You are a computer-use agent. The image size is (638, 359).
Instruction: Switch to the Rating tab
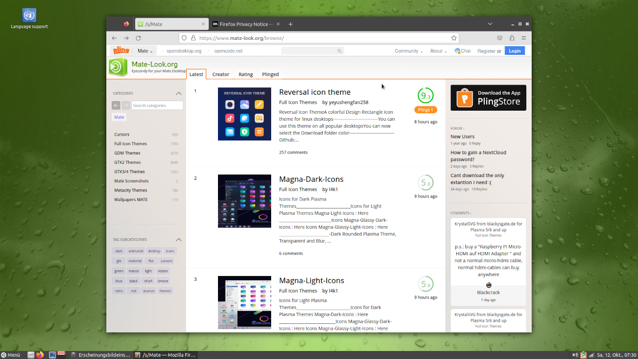(246, 74)
